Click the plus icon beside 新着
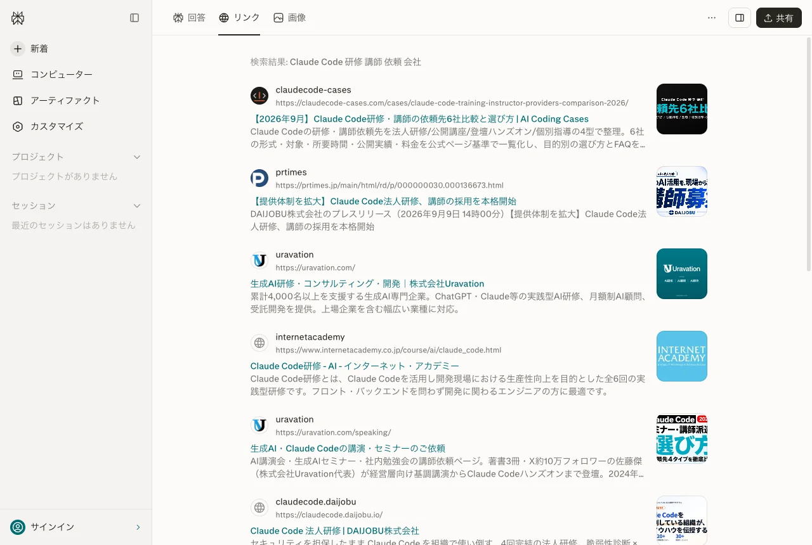The image size is (812, 545). (18, 49)
